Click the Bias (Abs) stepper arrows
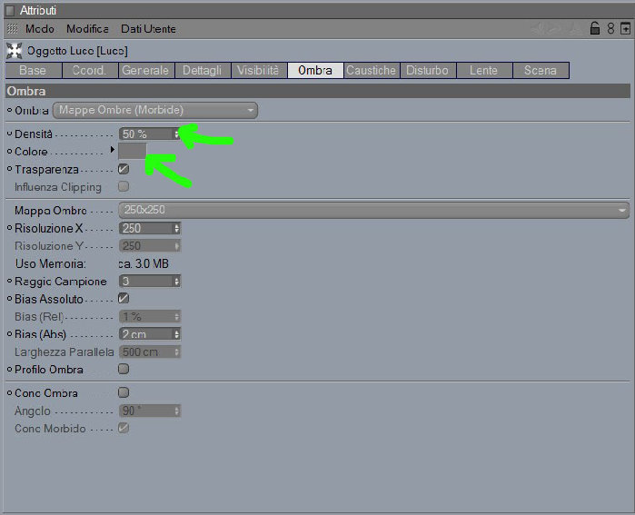 [176, 334]
